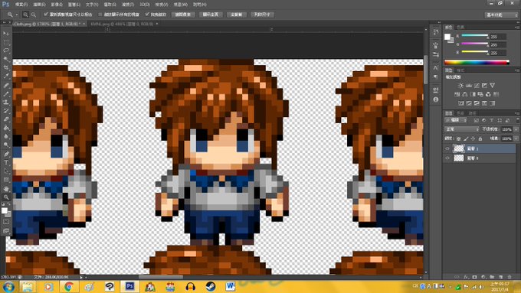The height and width of the screenshot is (293, 521).
Task: Hide the bottom layer using eye icon
Action: tap(447, 158)
